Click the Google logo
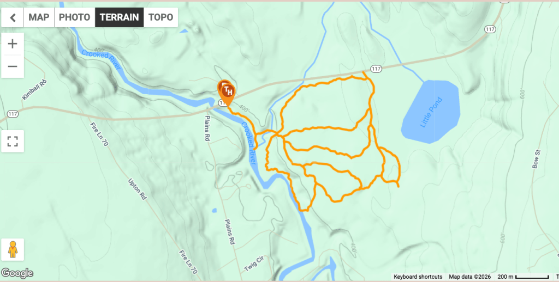This screenshot has height=282, width=559. coord(17,273)
